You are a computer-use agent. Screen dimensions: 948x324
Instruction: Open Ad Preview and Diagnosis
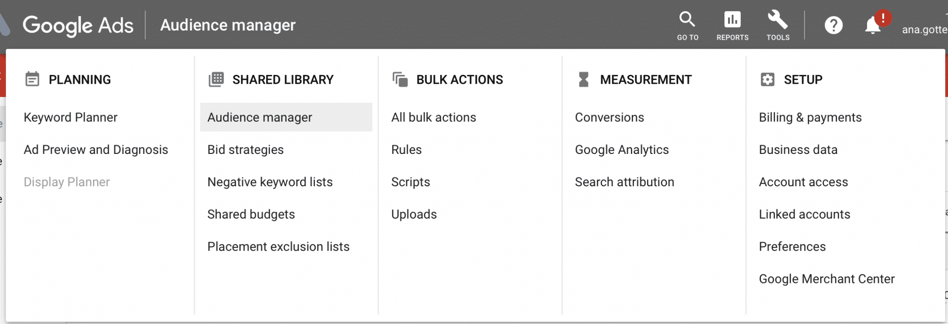[x=96, y=150]
